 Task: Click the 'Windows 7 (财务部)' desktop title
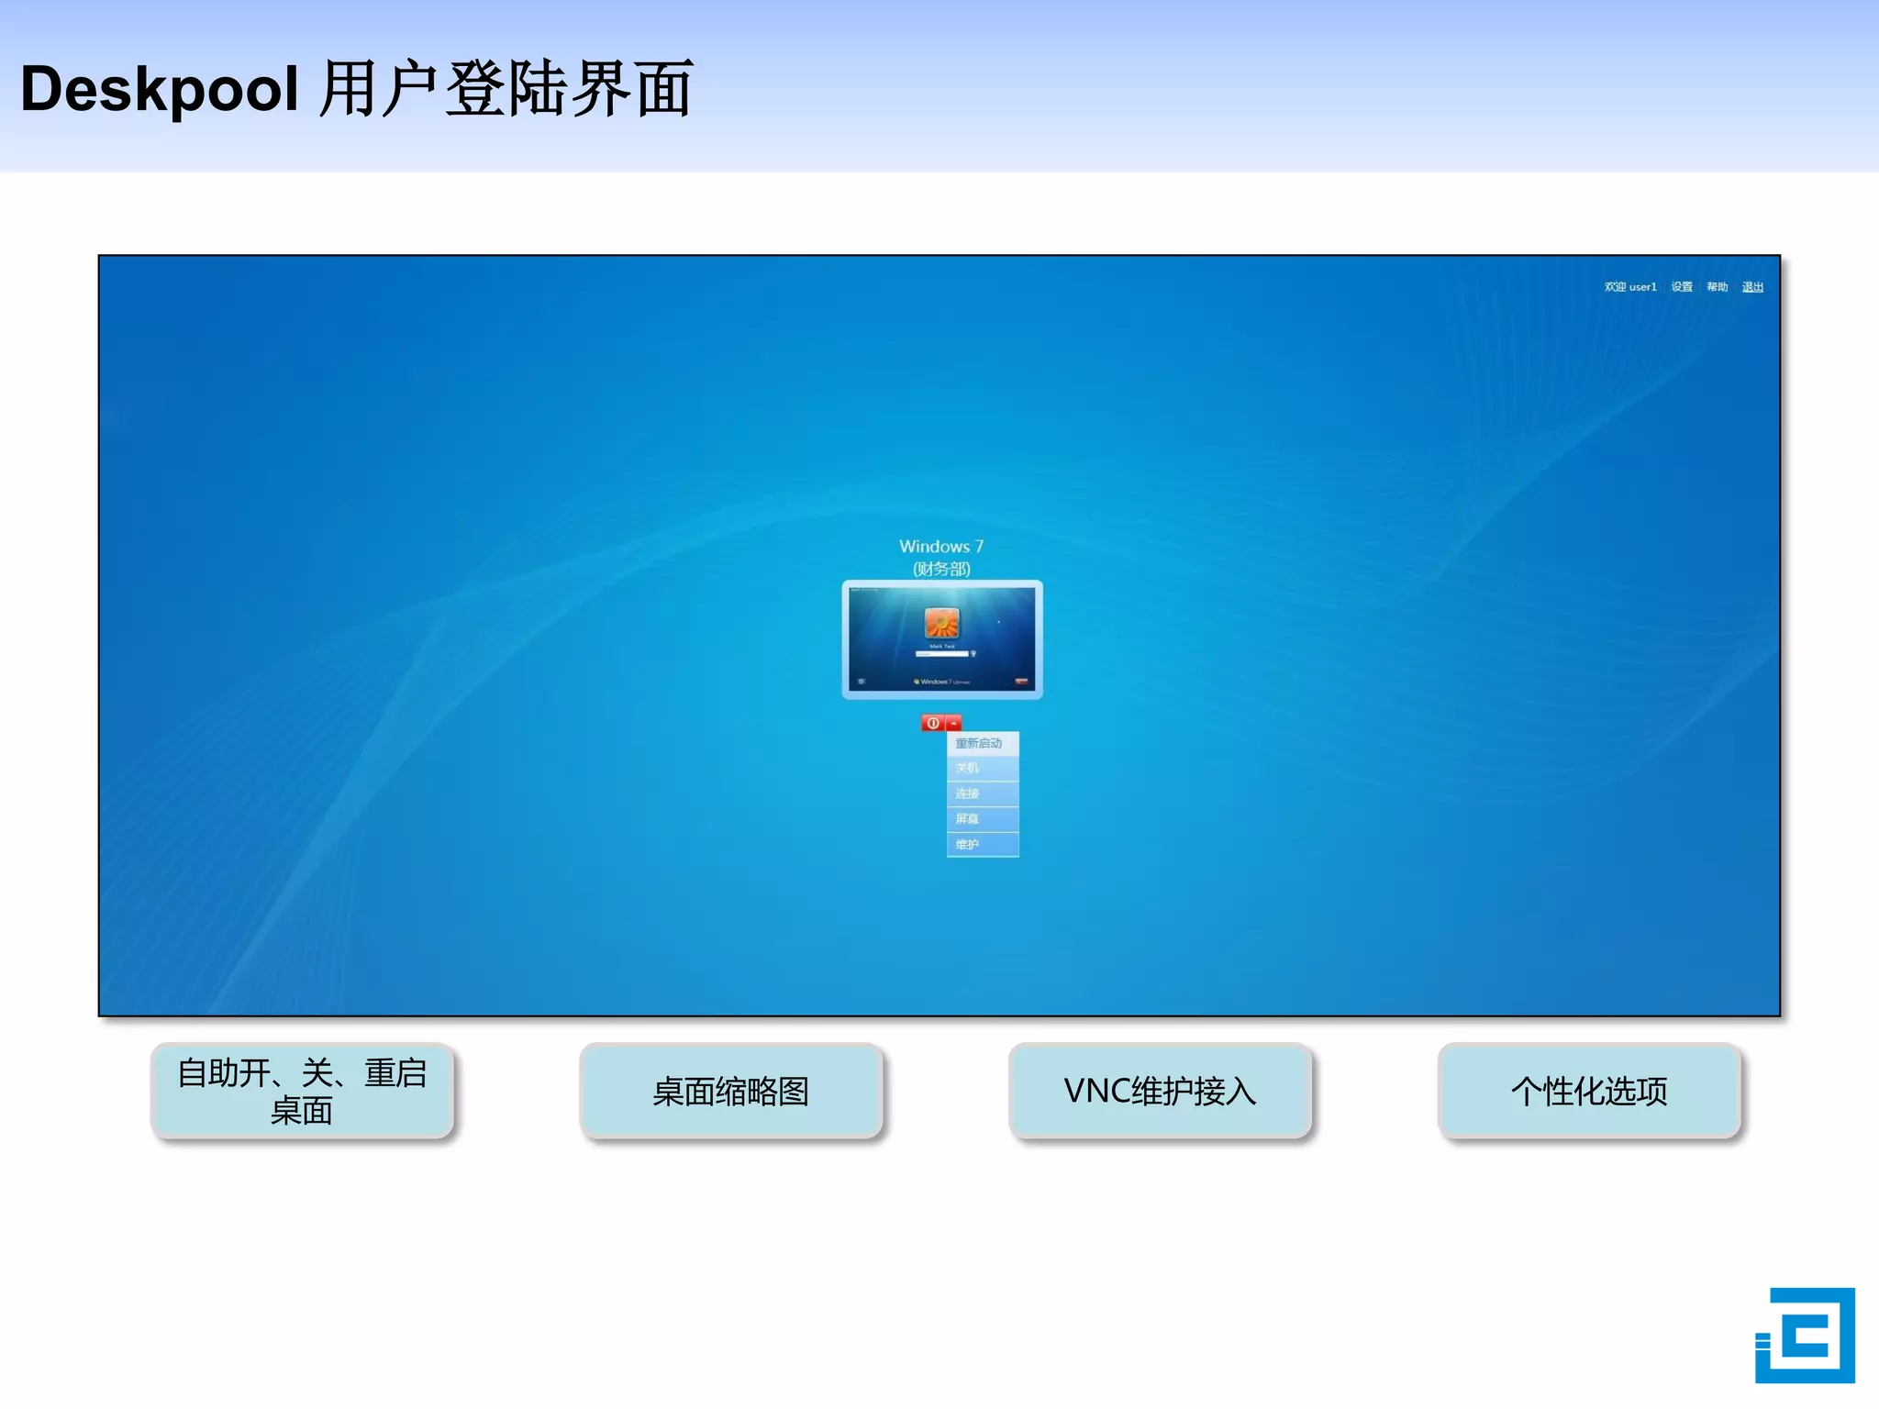point(941,557)
